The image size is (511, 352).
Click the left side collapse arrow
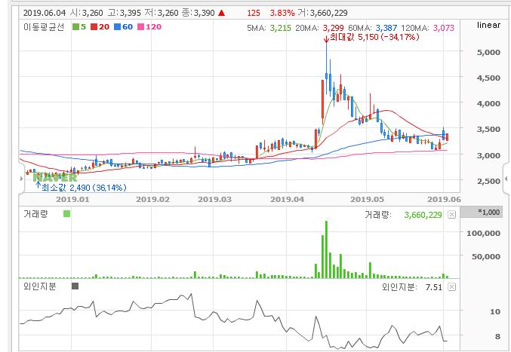21,179
